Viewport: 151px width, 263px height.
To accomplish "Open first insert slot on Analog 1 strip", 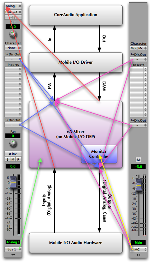I will pos(13,69).
